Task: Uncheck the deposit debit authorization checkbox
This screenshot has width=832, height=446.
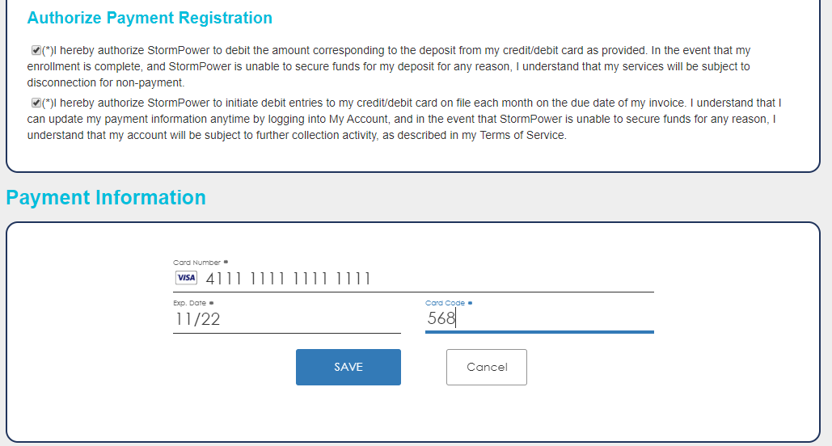Action: tap(36, 50)
